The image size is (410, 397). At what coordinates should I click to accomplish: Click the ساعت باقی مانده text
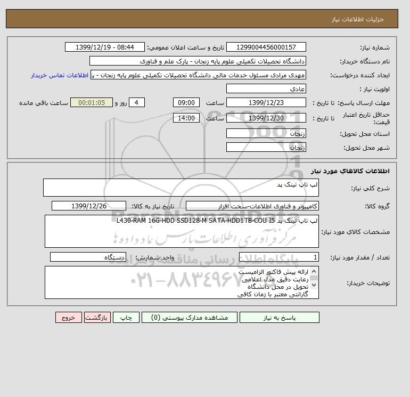coord(44,103)
